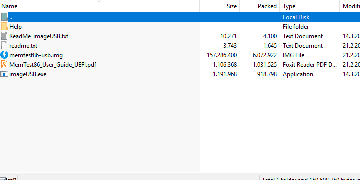The image size is (360, 180).
Task: Click the readme.txt document icon
Action: [x=4, y=46]
